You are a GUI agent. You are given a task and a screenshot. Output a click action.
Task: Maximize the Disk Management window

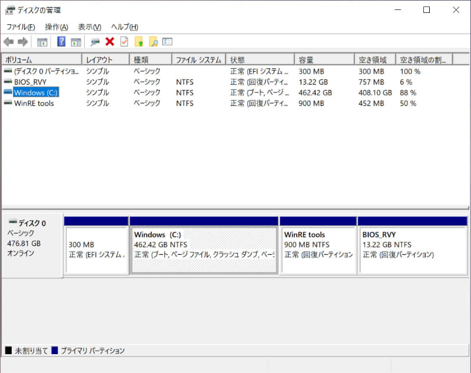click(426, 10)
